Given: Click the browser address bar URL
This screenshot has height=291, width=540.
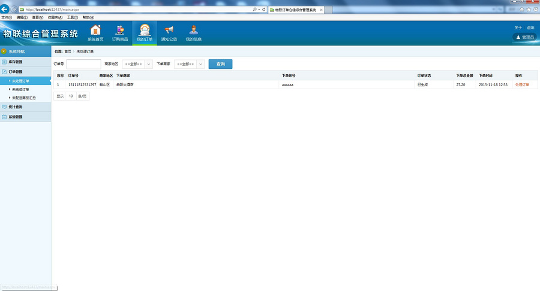Looking at the screenshot, I should coord(52,10).
